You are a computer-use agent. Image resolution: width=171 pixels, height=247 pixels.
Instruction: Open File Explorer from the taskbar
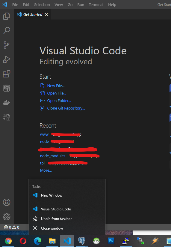tap(52, 241)
